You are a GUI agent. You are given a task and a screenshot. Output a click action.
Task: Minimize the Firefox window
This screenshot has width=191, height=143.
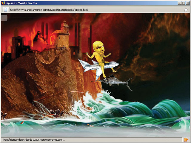(x=179, y=3)
